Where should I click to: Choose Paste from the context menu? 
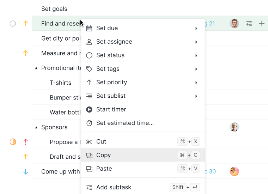tap(143, 169)
